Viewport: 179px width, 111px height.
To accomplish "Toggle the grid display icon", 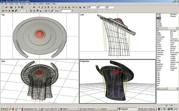I will [49, 11].
